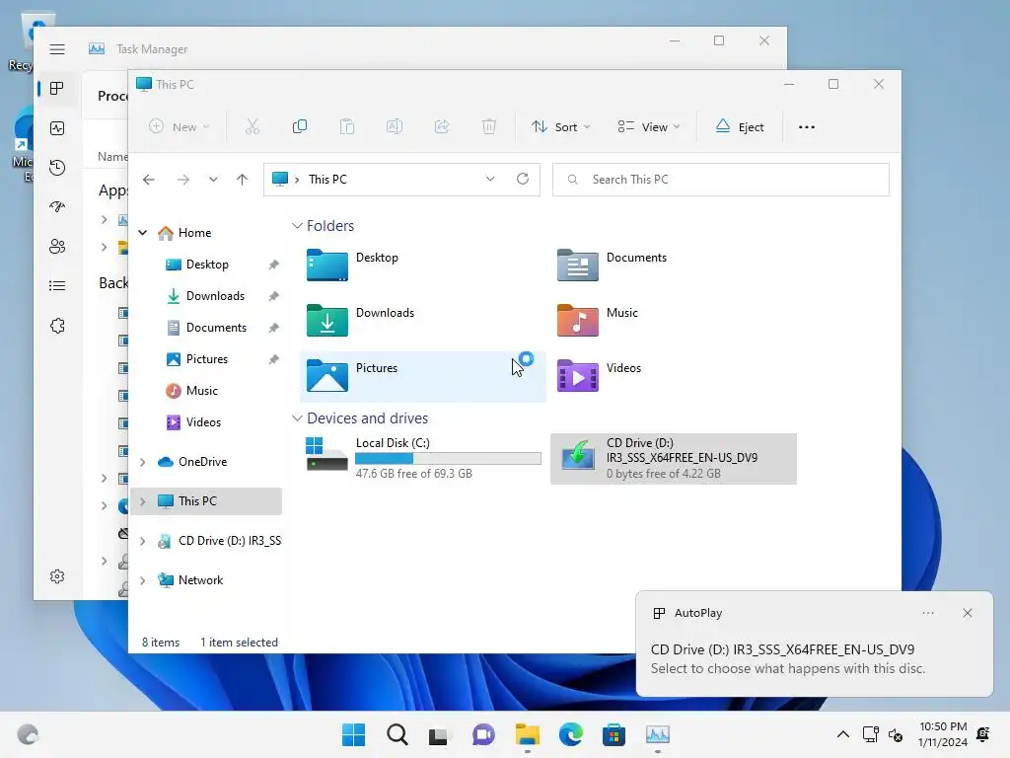Viewport: 1010px width, 758px height.
Task: Go up one level with up arrow
Action: point(243,180)
